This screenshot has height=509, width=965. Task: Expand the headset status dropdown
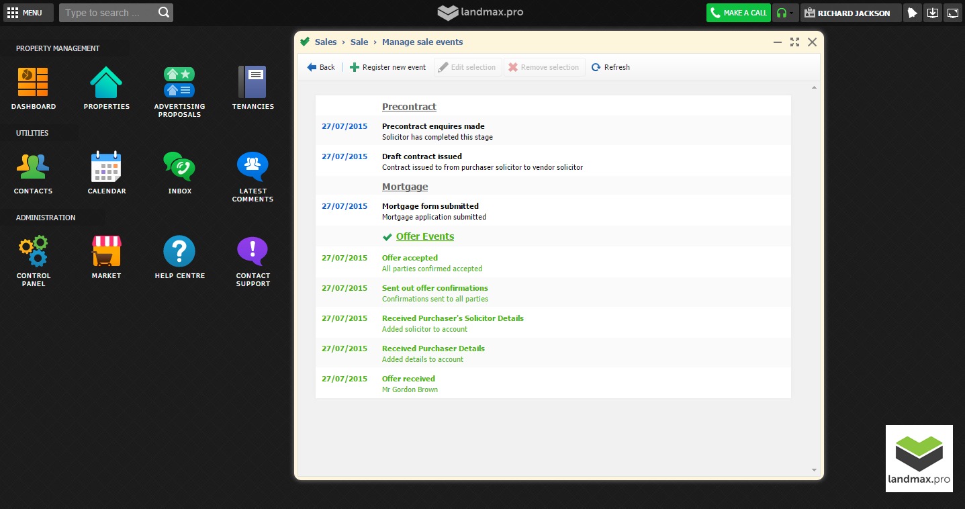(784, 13)
